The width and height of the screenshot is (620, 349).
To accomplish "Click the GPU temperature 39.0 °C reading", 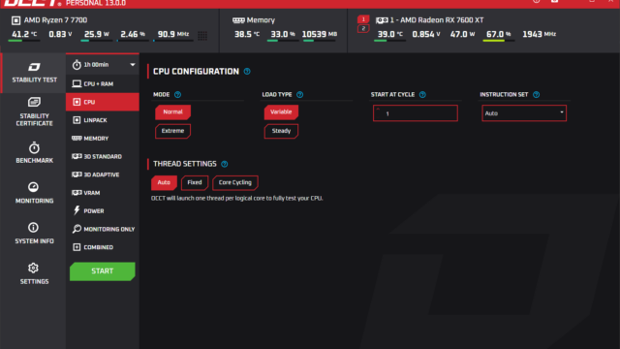I will click(x=389, y=35).
